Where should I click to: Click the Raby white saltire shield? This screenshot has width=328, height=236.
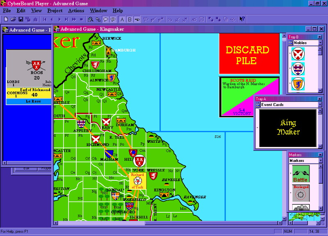pos(106,122)
